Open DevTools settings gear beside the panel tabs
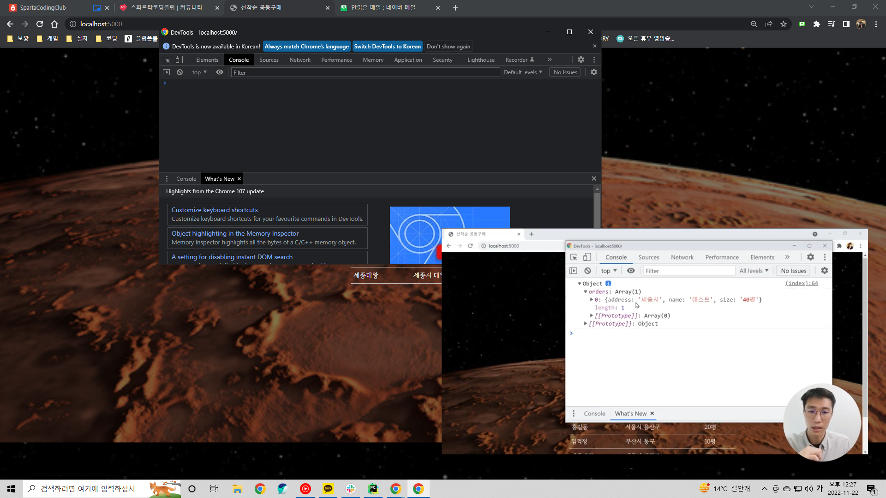Image resolution: width=886 pixels, height=498 pixels. click(581, 60)
